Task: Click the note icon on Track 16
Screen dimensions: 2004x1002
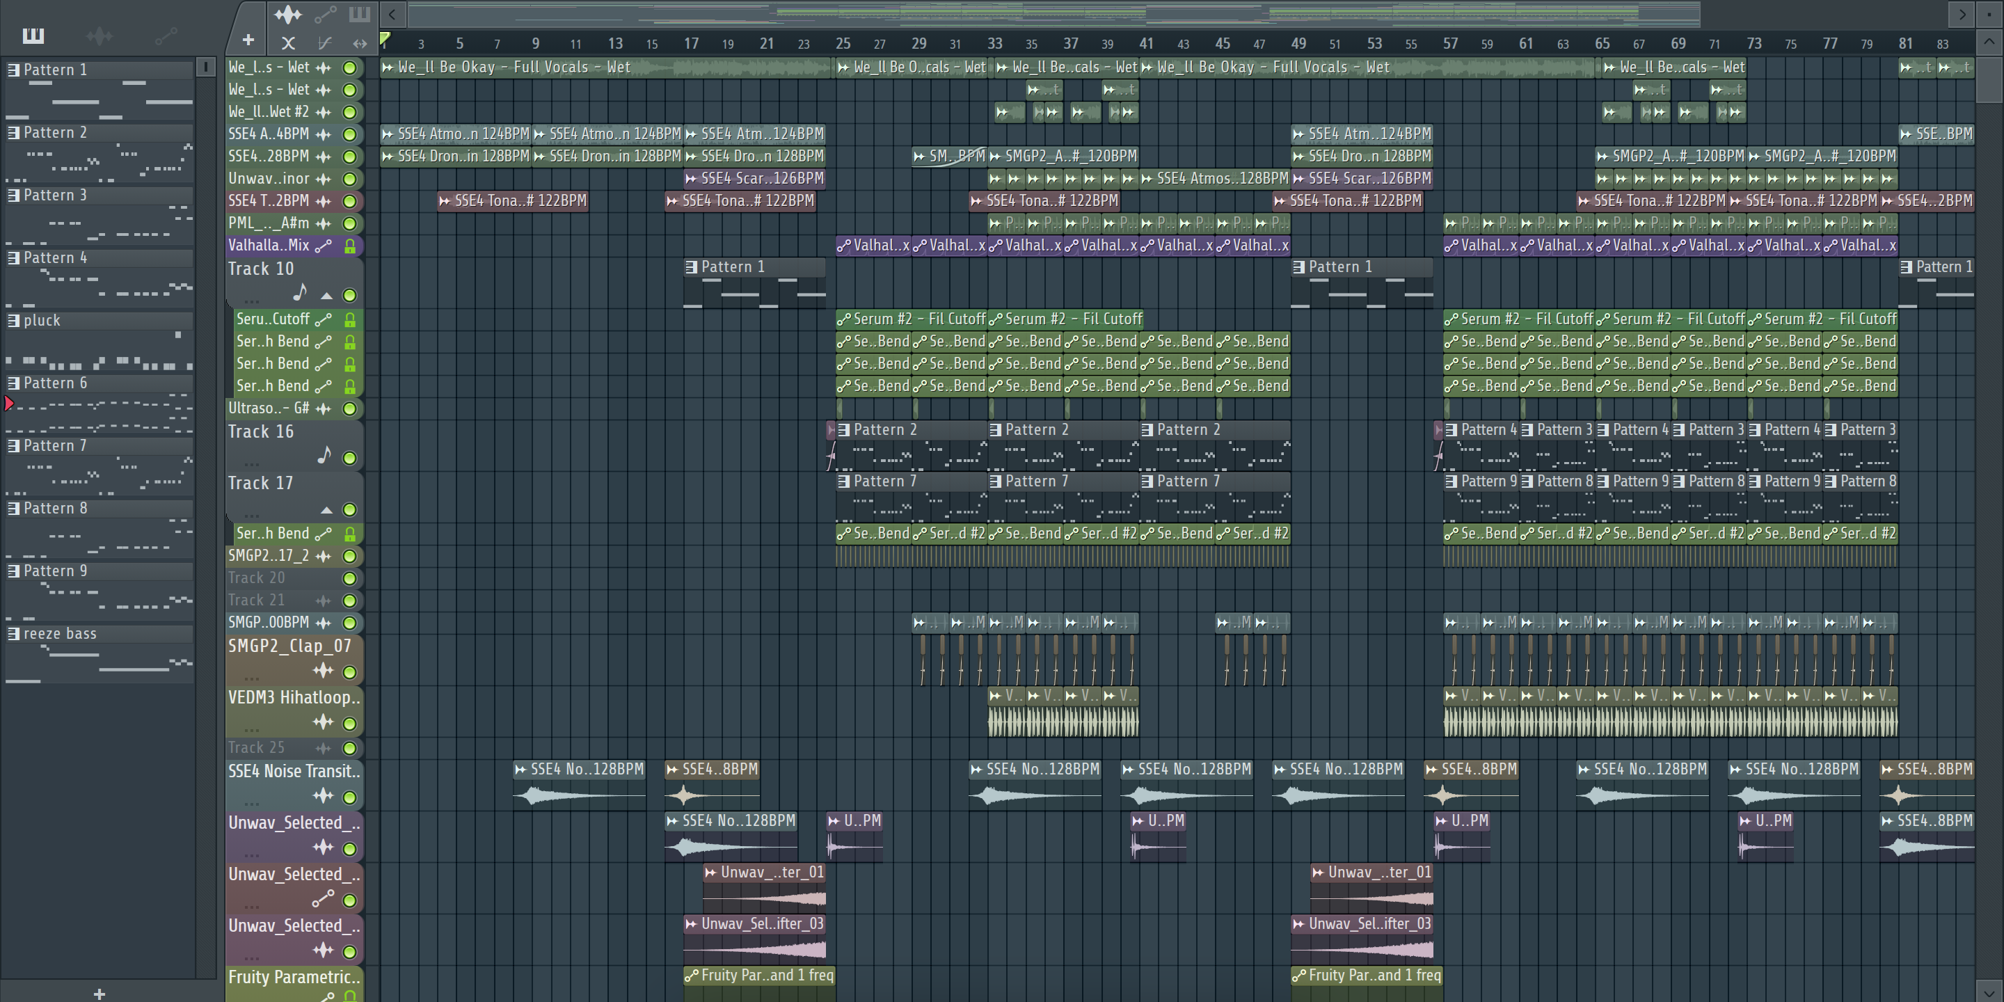Action: (324, 455)
